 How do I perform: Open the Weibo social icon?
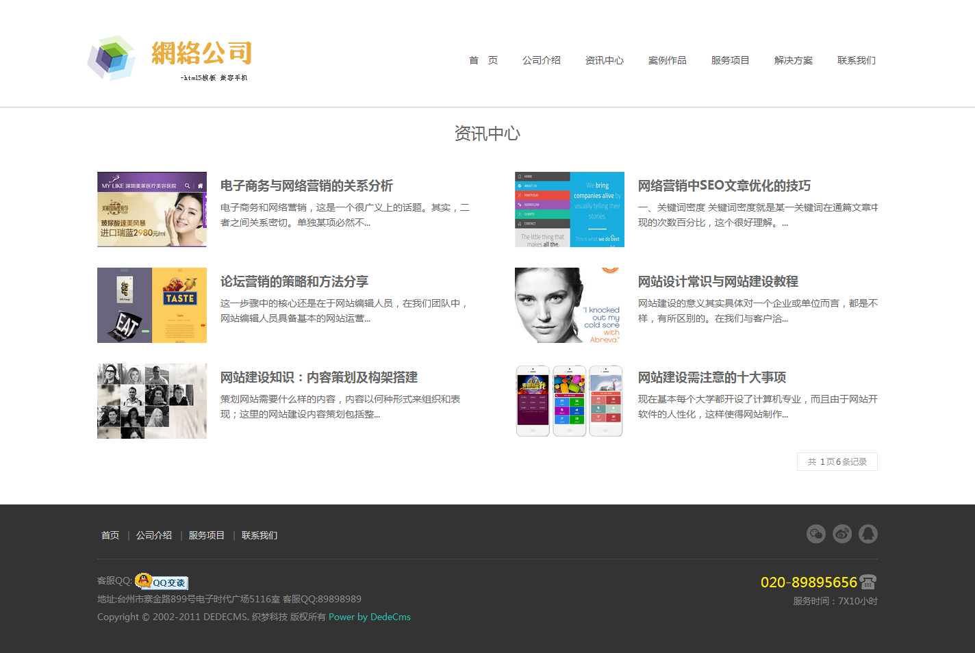pos(842,534)
